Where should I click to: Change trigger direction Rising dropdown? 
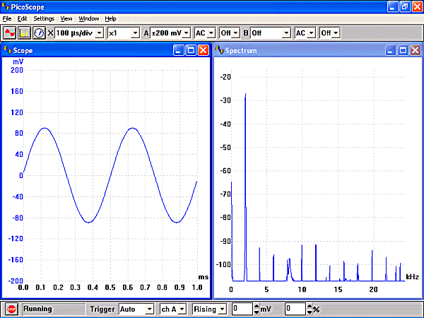223,309
